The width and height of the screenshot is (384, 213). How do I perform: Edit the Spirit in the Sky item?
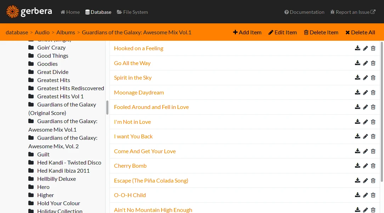pyautogui.click(x=365, y=77)
